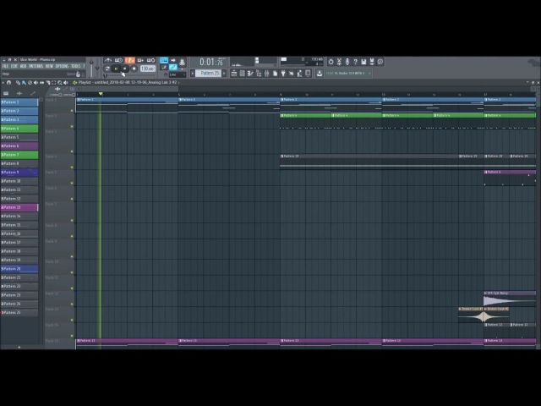Image resolution: width=541 pixels, height=406 pixels.
Task: Adjust the main volume slider
Action: tap(91, 69)
